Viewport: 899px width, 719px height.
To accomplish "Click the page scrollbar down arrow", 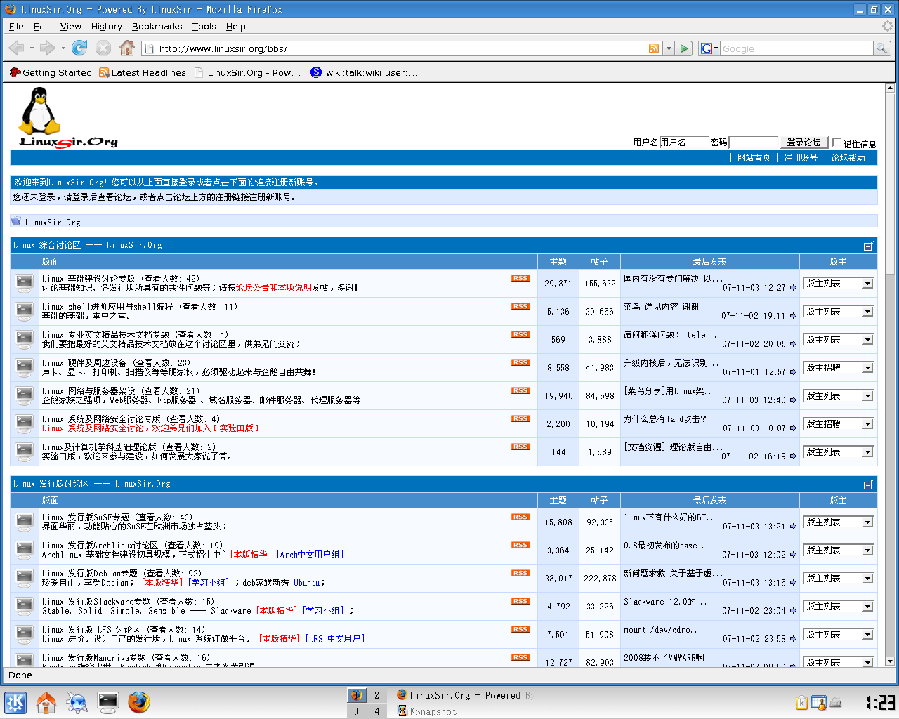I will coord(890,661).
